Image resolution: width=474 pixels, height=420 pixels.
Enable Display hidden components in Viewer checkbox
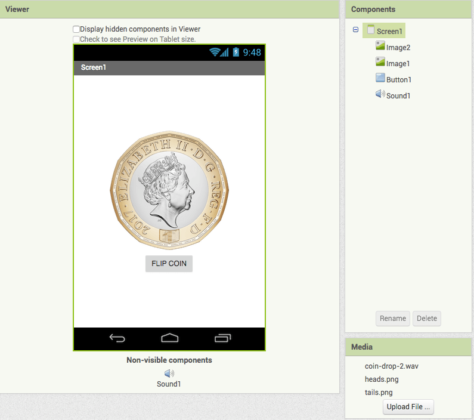pos(76,29)
